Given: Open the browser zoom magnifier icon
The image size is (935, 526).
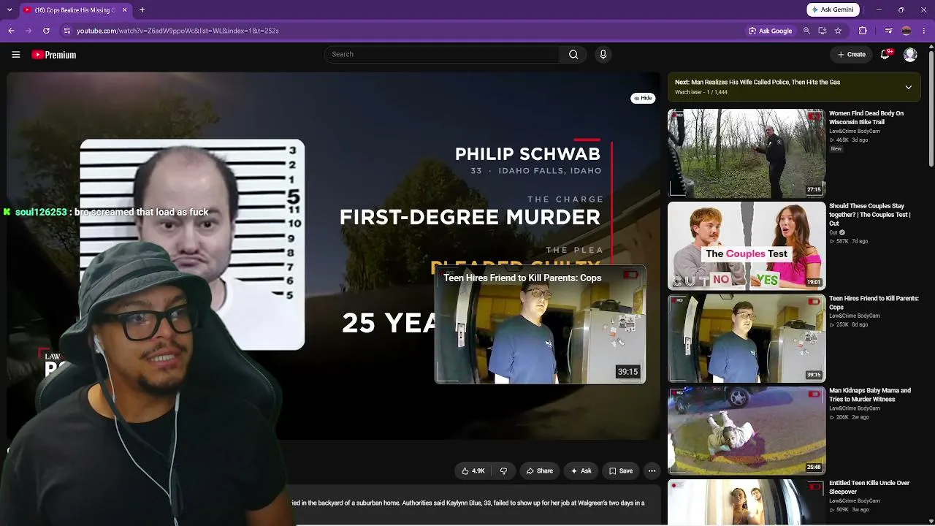Looking at the screenshot, I should pos(806,31).
